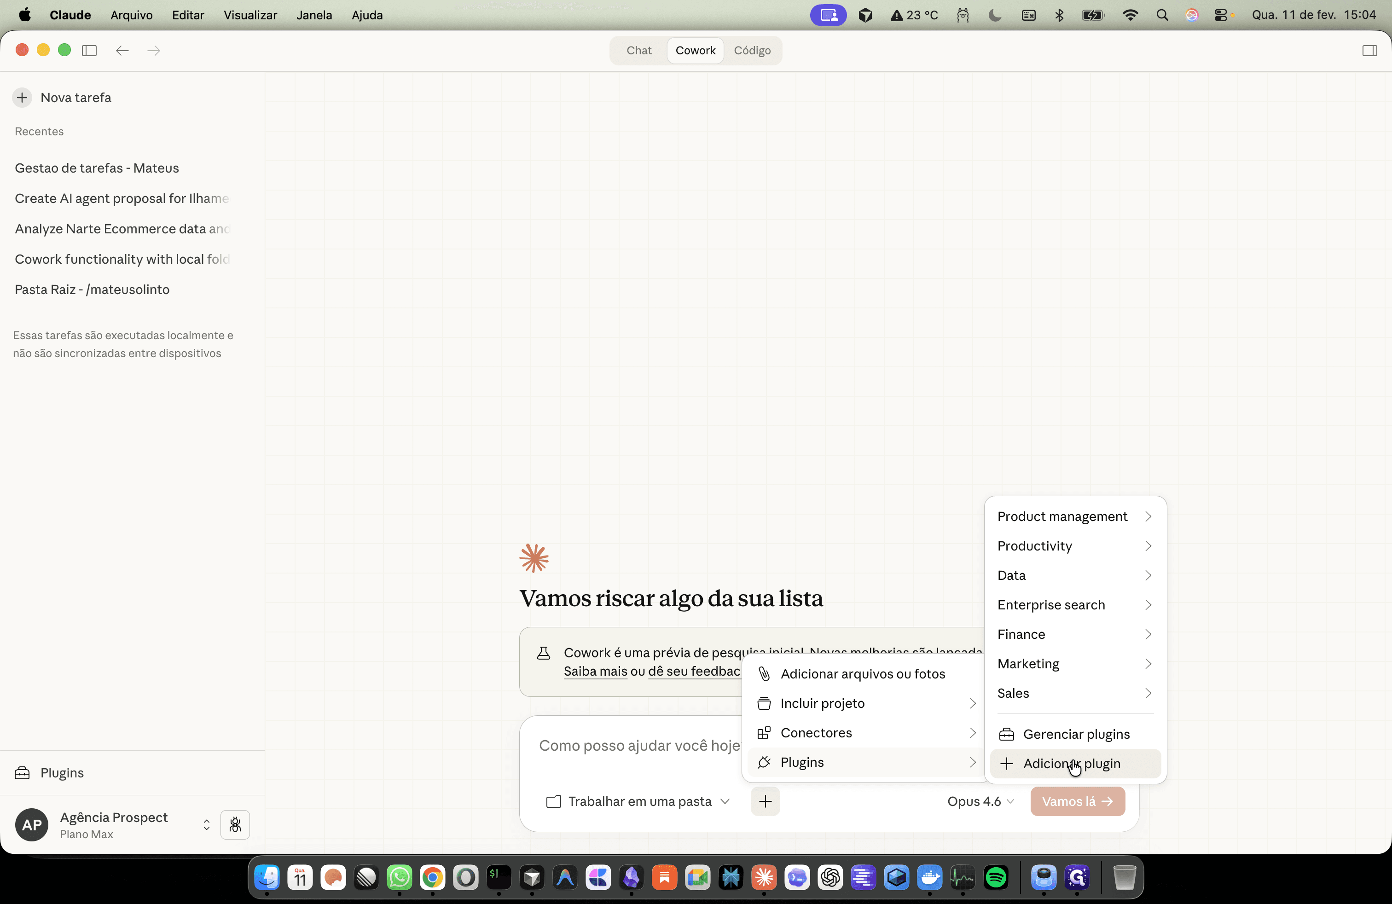1392x904 pixels.
Task: Open the Spotify icon in the dock
Action: coord(996,877)
